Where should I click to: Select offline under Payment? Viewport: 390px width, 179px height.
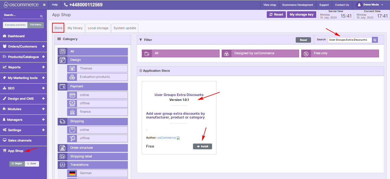[x=97, y=103]
